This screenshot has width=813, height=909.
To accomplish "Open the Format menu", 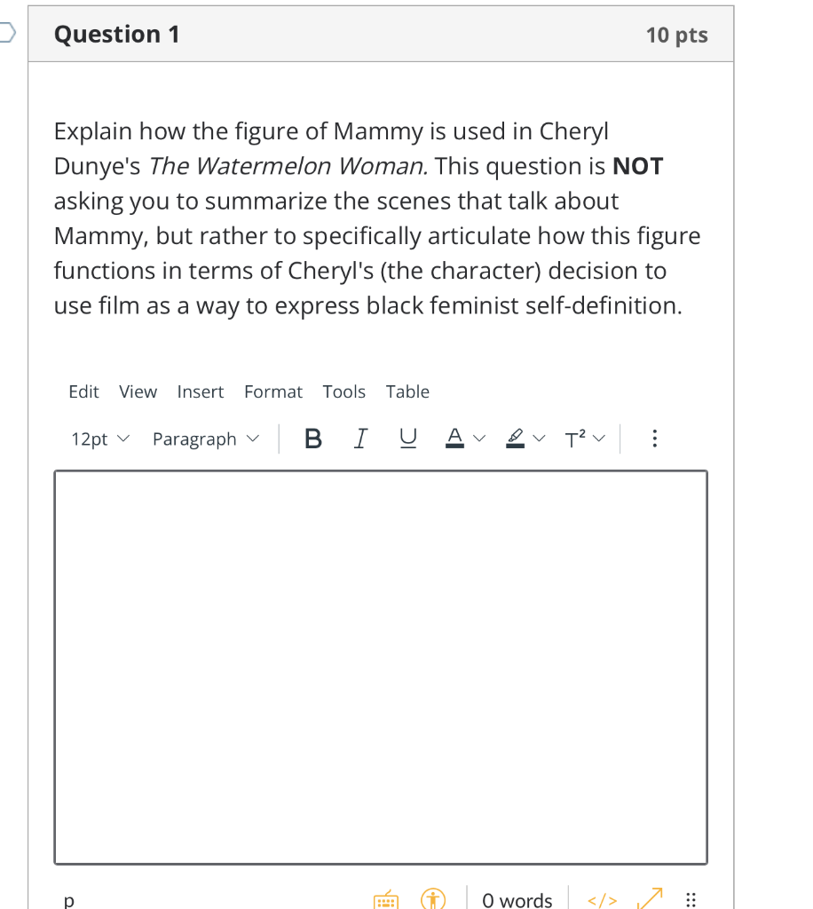I will point(273,391).
